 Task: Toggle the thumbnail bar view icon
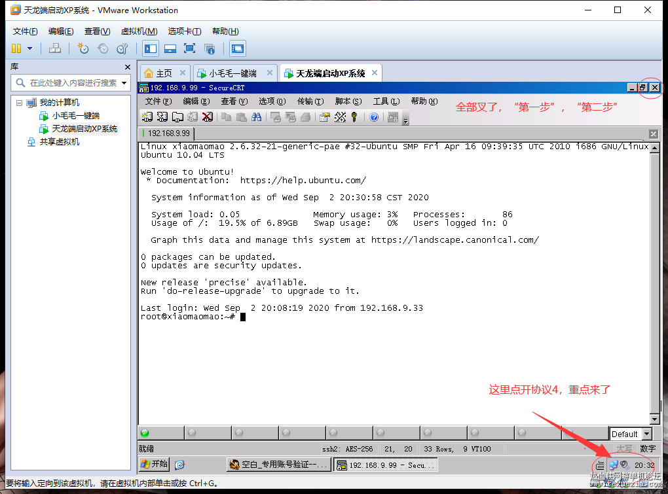[170, 48]
